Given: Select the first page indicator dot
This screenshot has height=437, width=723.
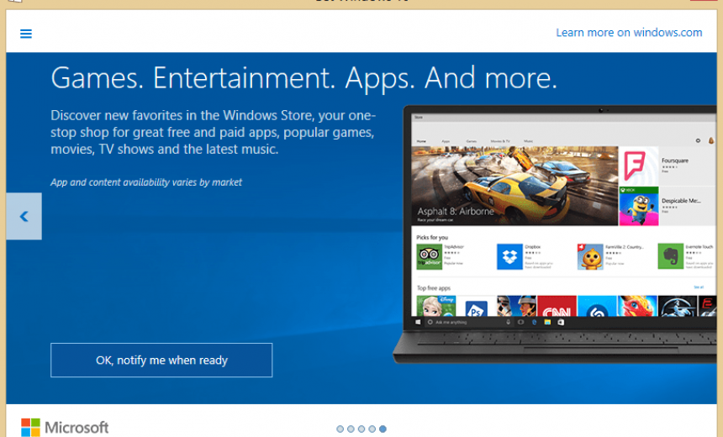Looking at the screenshot, I should (x=340, y=429).
